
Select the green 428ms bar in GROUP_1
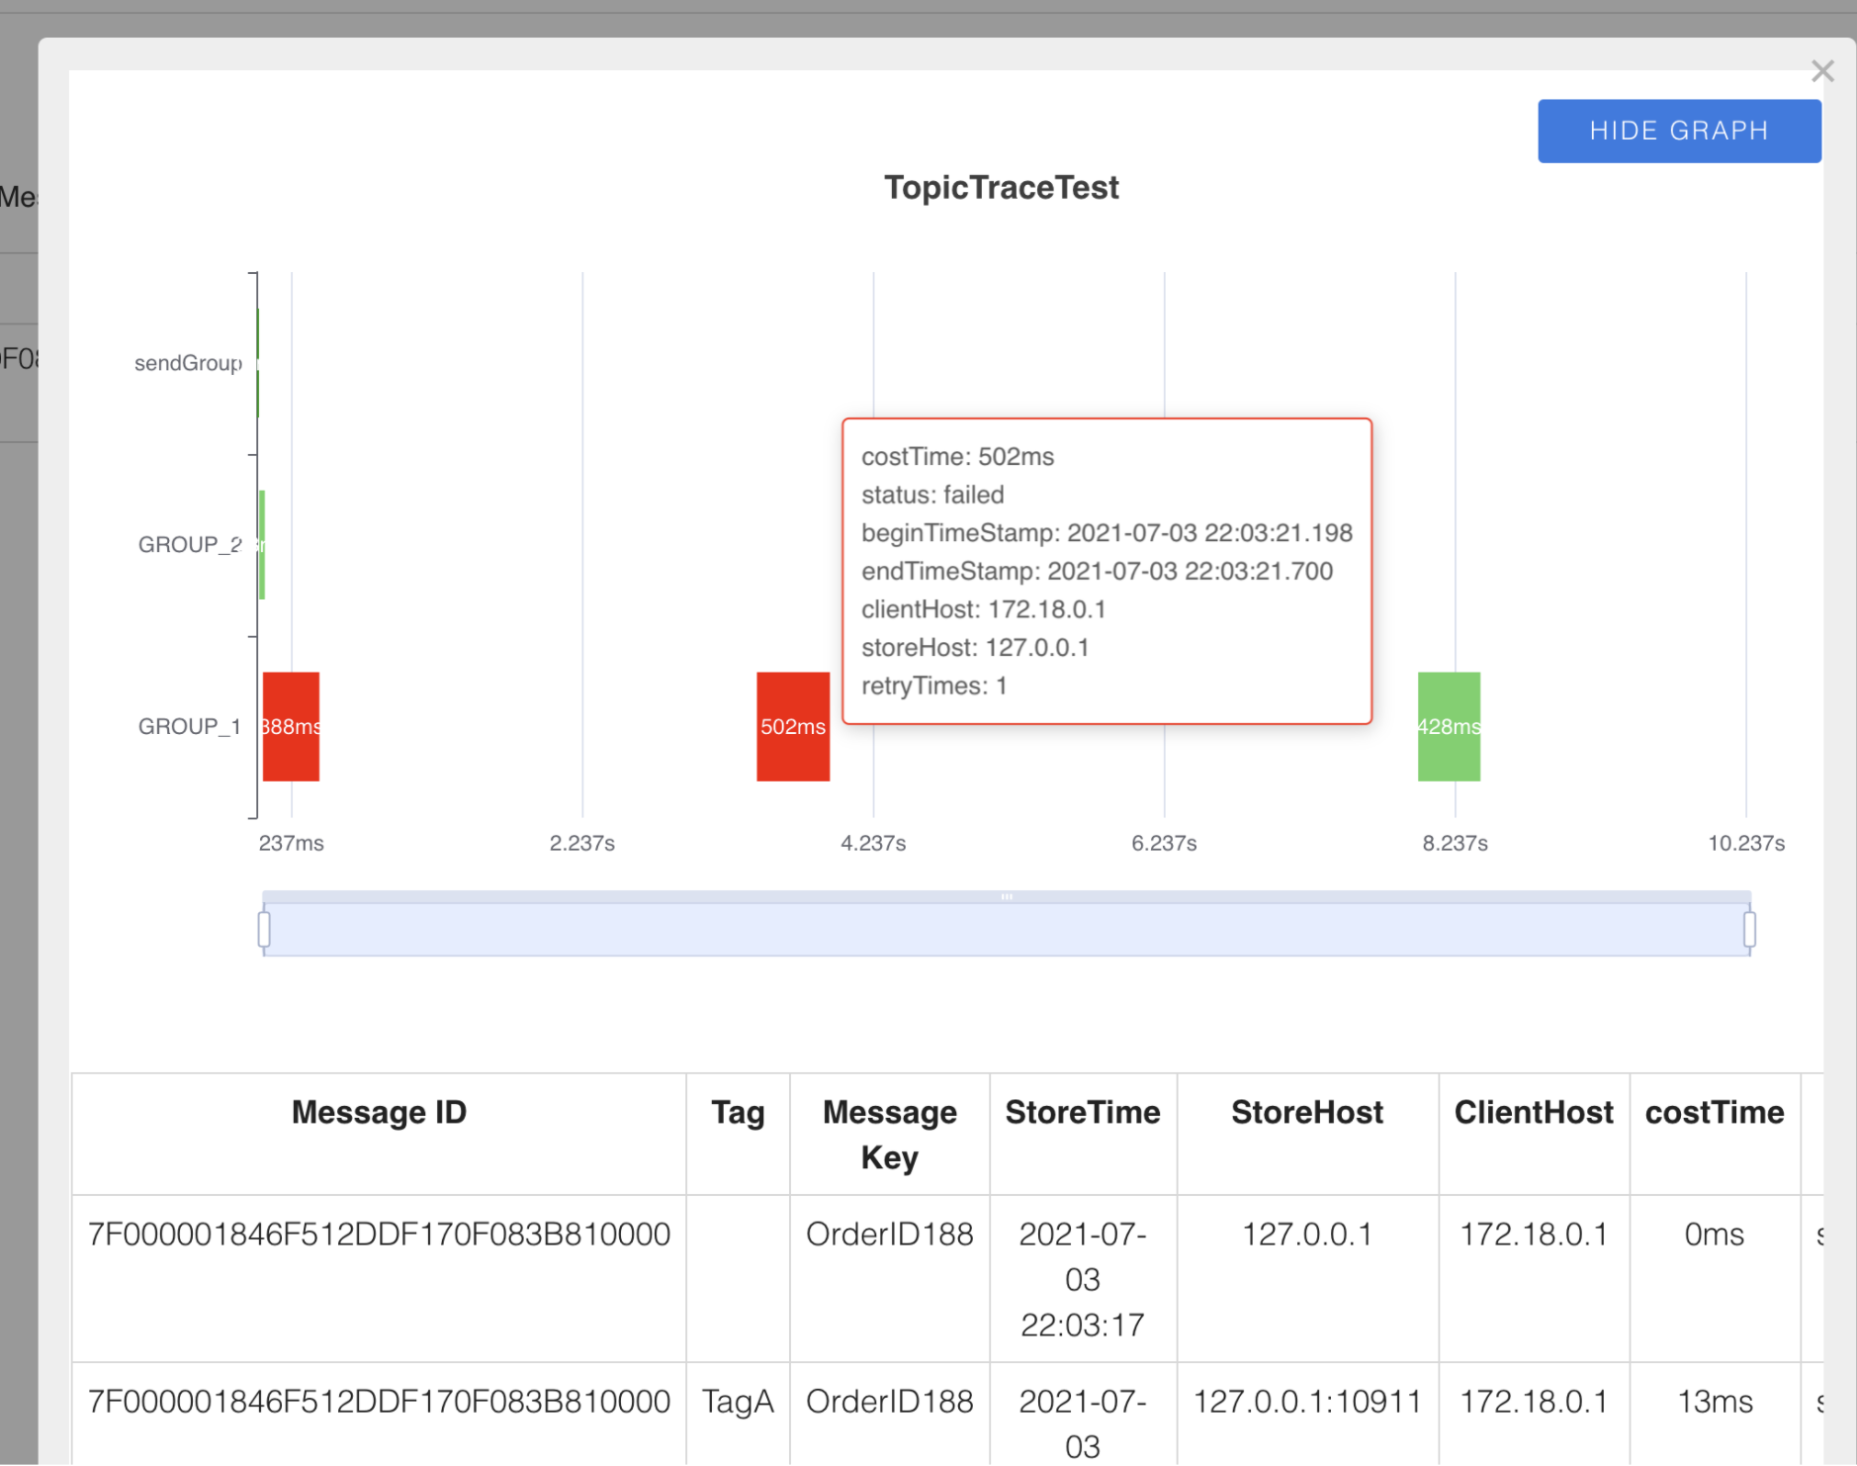tap(1449, 726)
